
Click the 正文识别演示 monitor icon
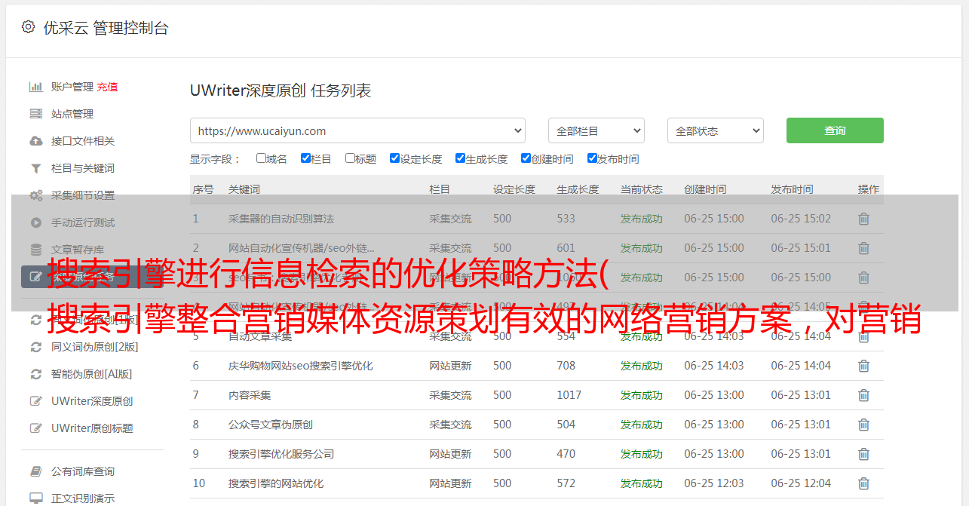(x=35, y=498)
